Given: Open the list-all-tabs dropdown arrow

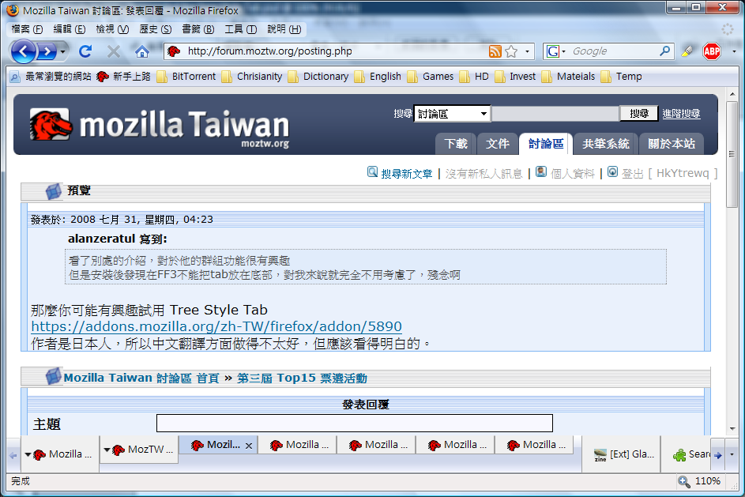Looking at the screenshot, I should click(732, 454).
